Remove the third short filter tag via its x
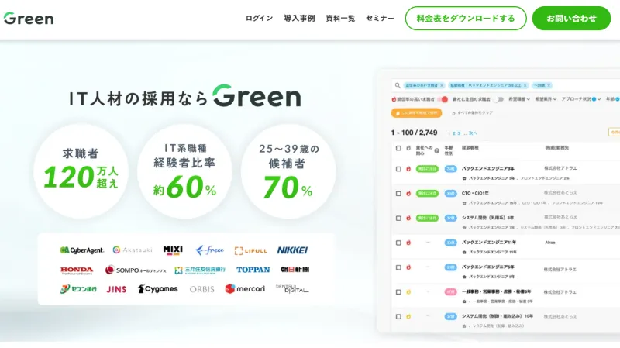 click(549, 85)
